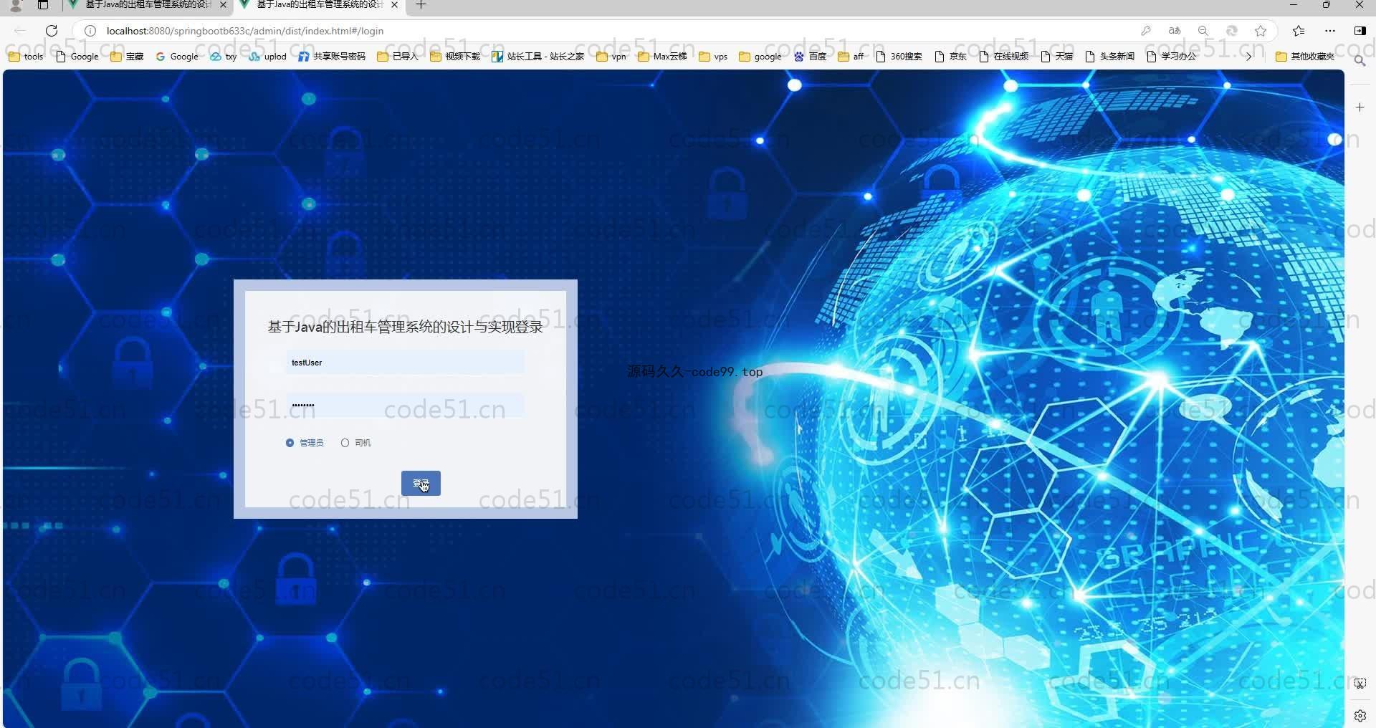Open the first Google bookmark
Image resolution: width=1376 pixels, height=728 pixels.
tap(77, 57)
